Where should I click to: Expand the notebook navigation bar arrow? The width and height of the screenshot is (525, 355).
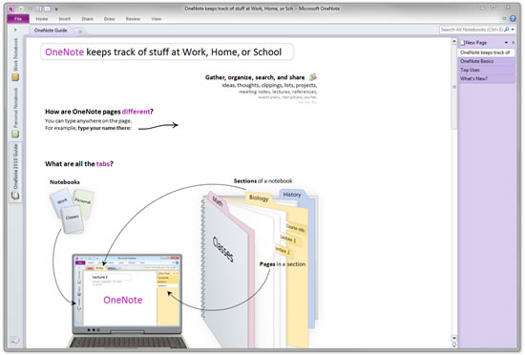(x=15, y=30)
